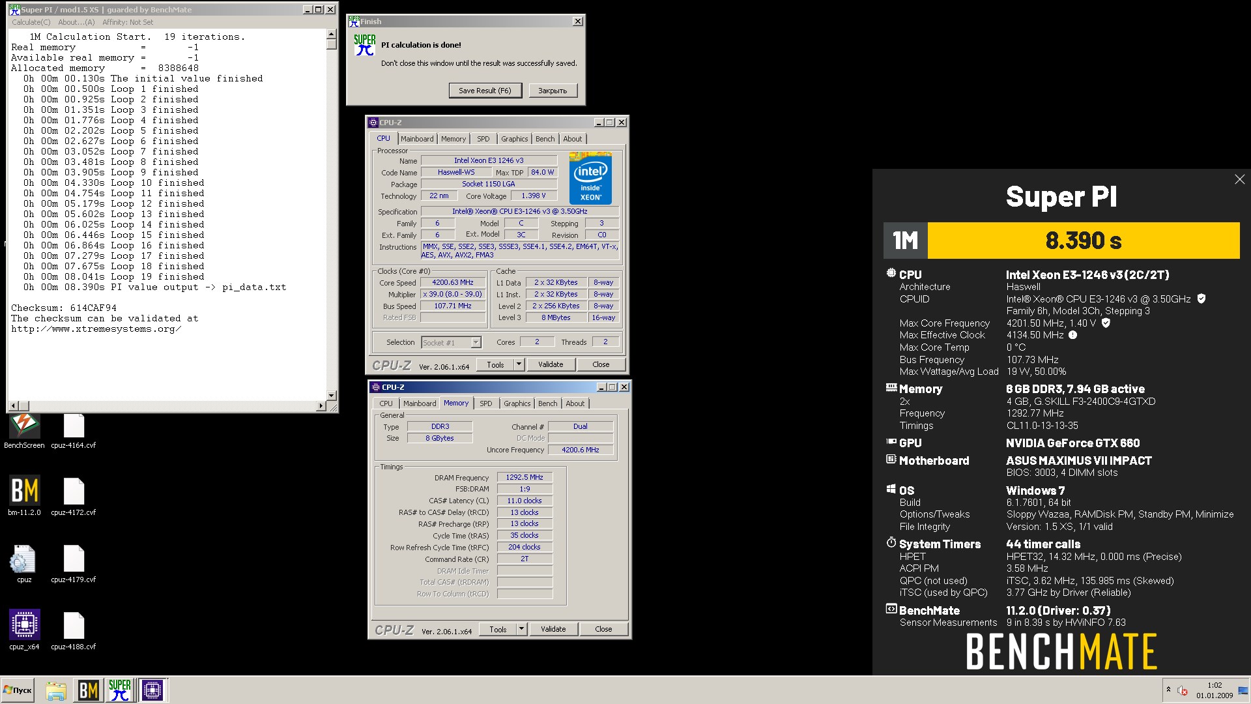
Task: Click Super PI icon in Finish dialog
Action: coord(365,45)
